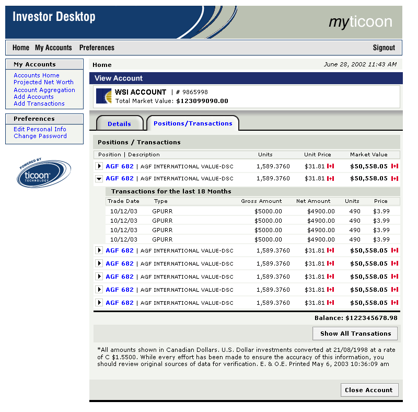Open the Projected Net Worth sidebar link
The image size is (418, 412).
pos(43,82)
